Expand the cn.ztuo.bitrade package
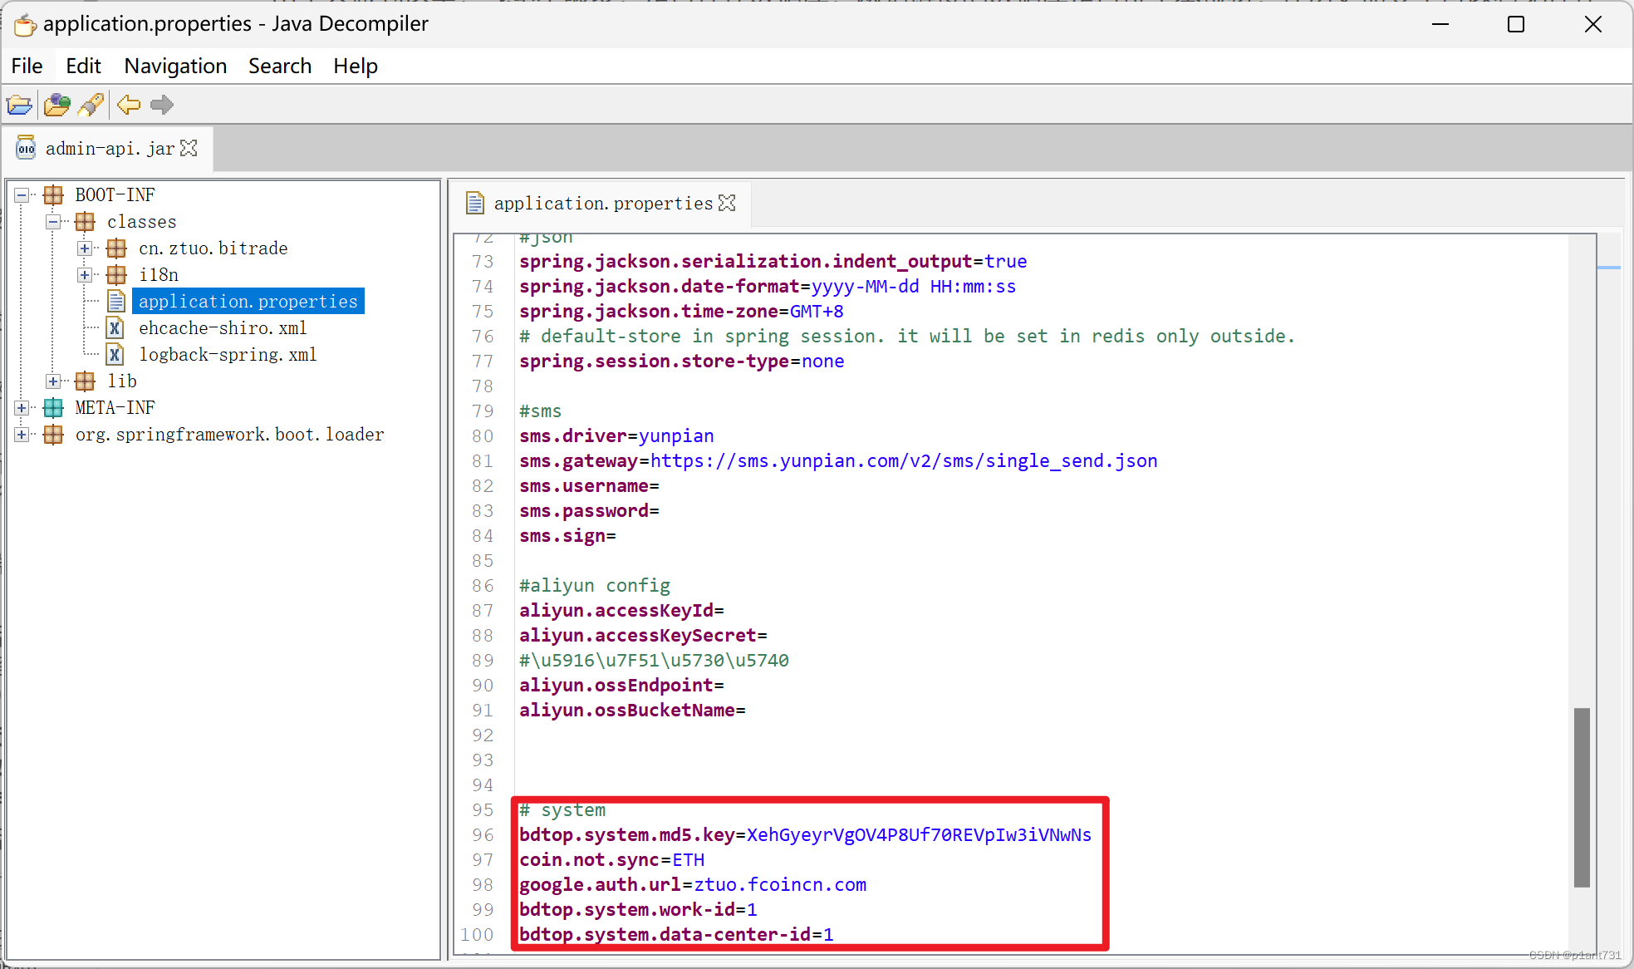Image resolution: width=1634 pixels, height=969 pixels. [x=85, y=248]
